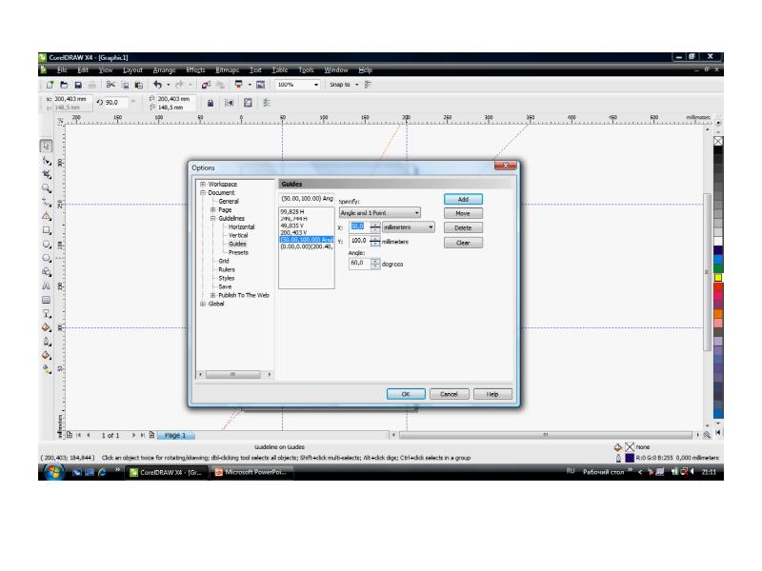Expand the Workspace tree node

click(x=203, y=184)
